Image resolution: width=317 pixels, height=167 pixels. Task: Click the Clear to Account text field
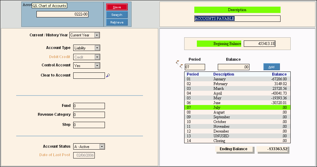coord(89,76)
